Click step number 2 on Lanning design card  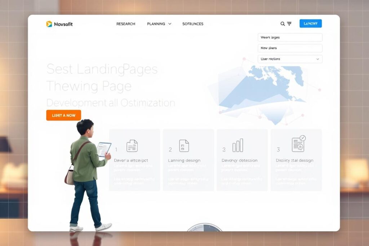(170, 149)
